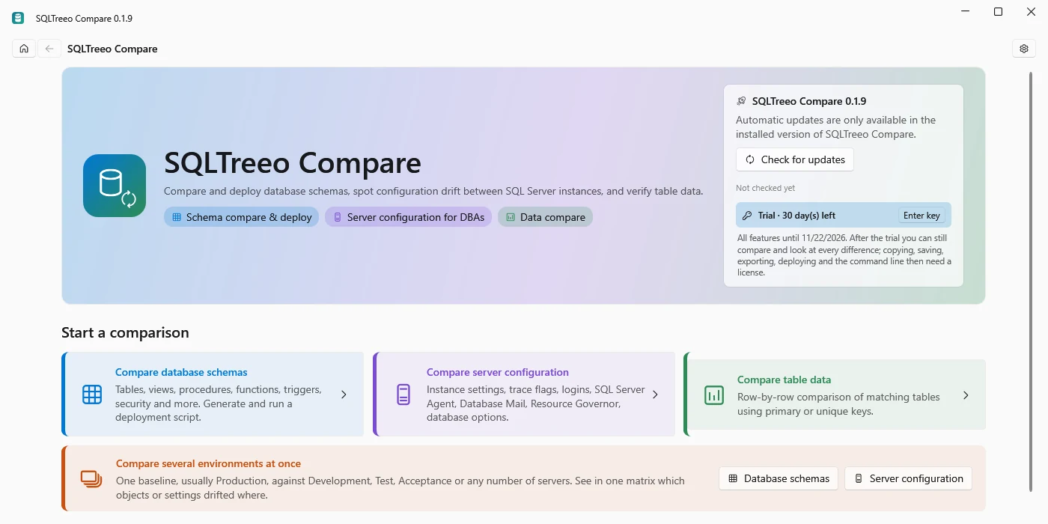Open Compare table data via its chevron
This screenshot has height=524, width=1048.
[x=966, y=395]
